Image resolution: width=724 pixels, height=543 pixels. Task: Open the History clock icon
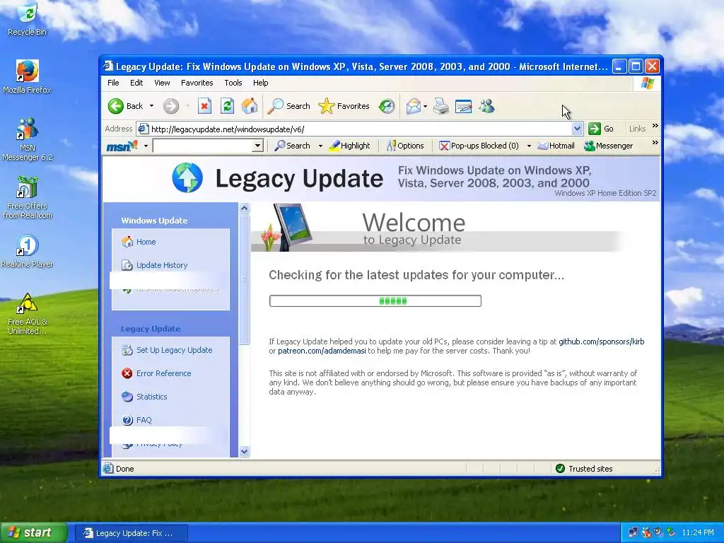click(x=387, y=106)
